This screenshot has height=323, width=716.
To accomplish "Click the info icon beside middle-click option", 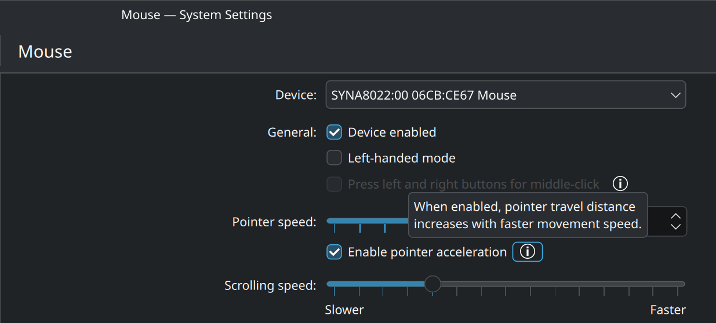I will pos(620,184).
